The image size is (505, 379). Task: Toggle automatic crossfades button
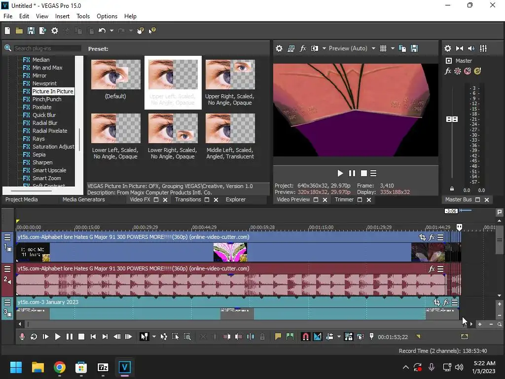click(x=318, y=337)
